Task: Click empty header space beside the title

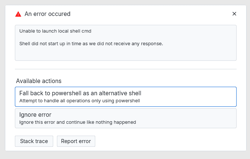Action: [x=149, y=14]
